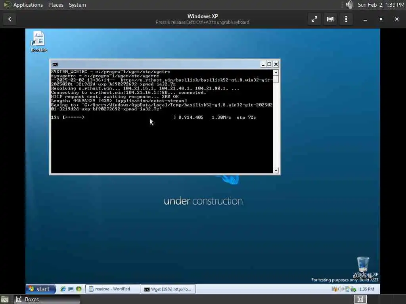This screenshot has width=406, height=304.
Task: Click the workspace switcher icon in bottom panel
Action: click(x=360, y=299)
